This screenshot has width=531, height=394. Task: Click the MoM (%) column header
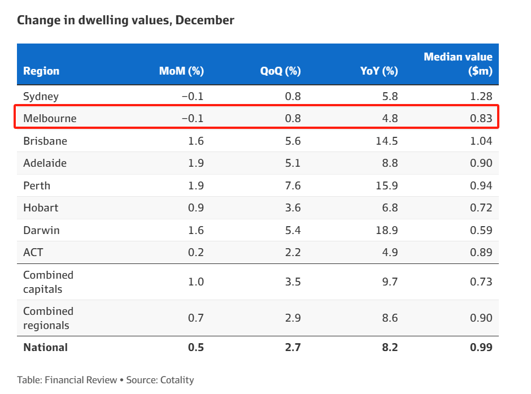[x=181, y=71]
